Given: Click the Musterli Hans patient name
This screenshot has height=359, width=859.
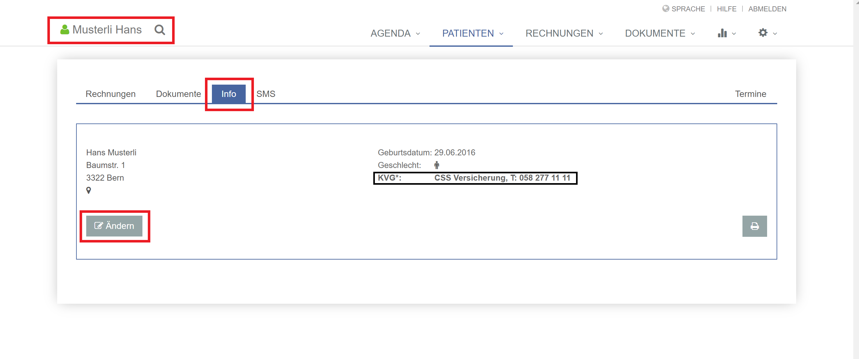Looking at the screenshot, I should click(x=107, y=30).
